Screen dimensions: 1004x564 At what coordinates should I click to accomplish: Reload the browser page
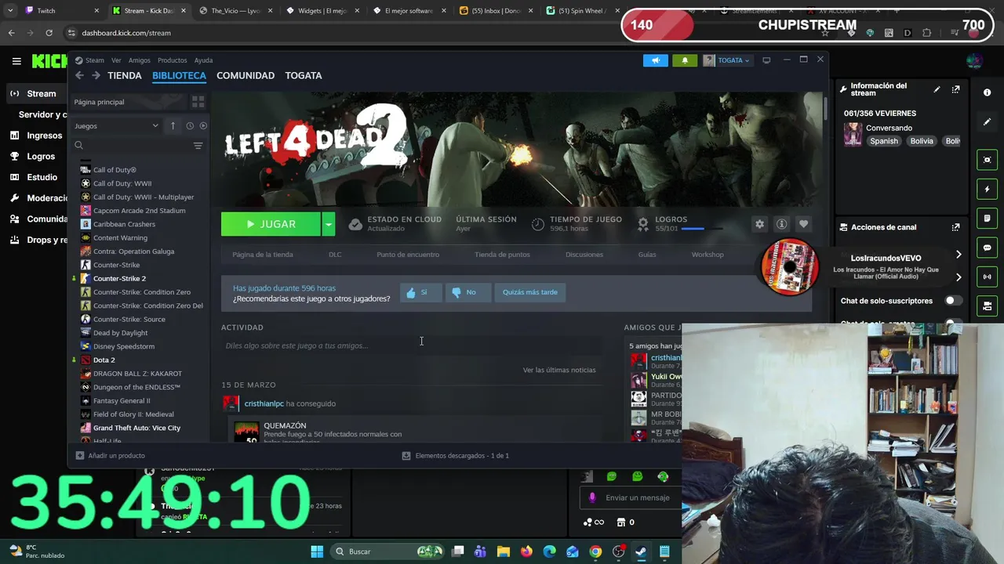(49, 33)
